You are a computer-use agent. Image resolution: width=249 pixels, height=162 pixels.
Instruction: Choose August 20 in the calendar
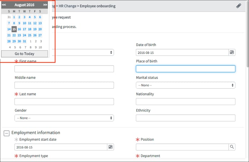click(40, 29)
